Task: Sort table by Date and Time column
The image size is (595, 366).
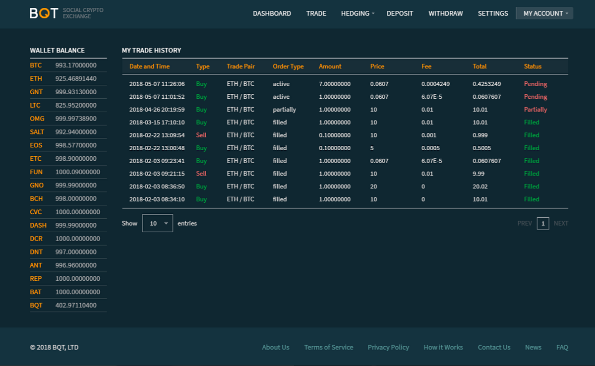Action: click(149, 66)
